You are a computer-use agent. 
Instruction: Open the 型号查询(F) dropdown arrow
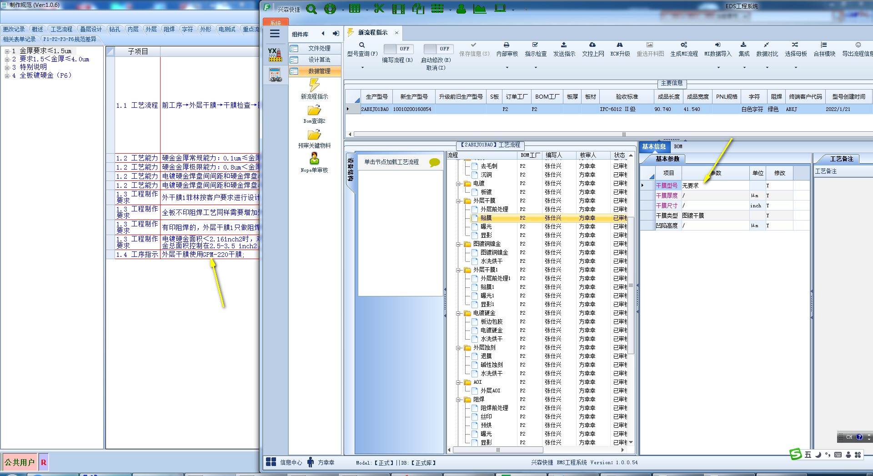coord(362,68)
